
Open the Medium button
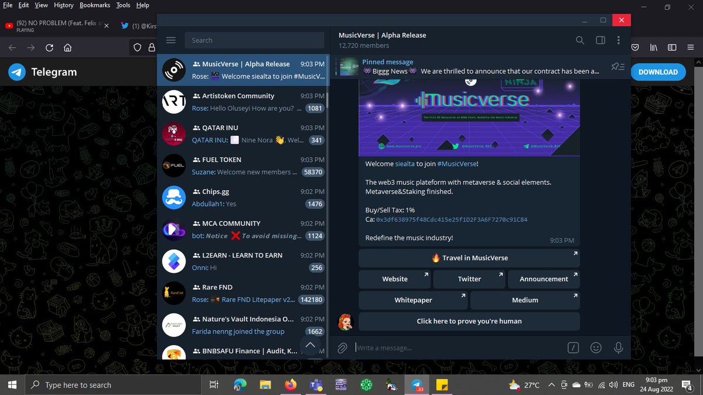coord(525,300)
